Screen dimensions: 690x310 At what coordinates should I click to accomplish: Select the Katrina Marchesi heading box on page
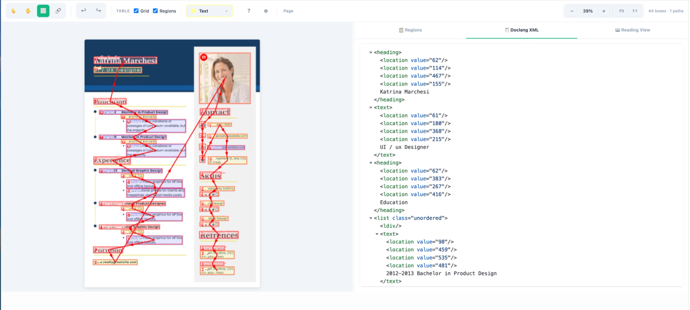tap(125, 61)
